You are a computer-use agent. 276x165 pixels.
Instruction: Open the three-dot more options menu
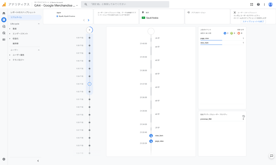click(264, 4)
